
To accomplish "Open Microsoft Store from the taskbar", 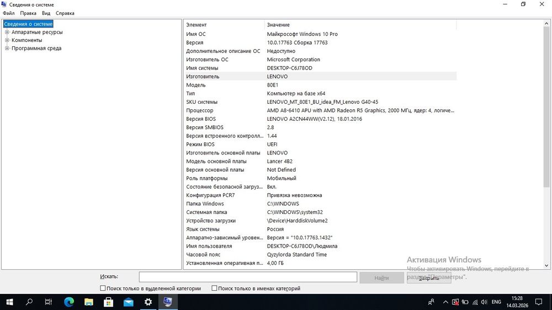I will (x=108, y=302).
